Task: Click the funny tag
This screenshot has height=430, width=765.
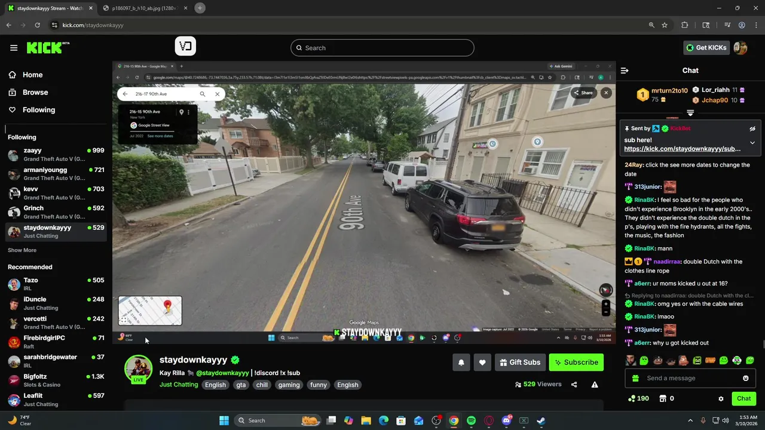Action: click(319, 385)
